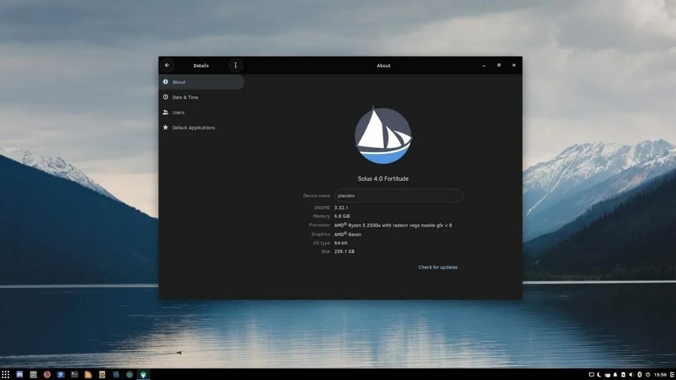Open the applications grid menu in taskbar

pos(5,375)
